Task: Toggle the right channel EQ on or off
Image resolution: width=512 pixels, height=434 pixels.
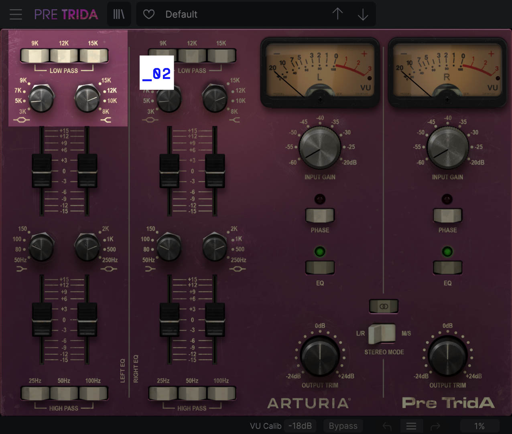Action: pyautogui.click(x=447, y=267)
